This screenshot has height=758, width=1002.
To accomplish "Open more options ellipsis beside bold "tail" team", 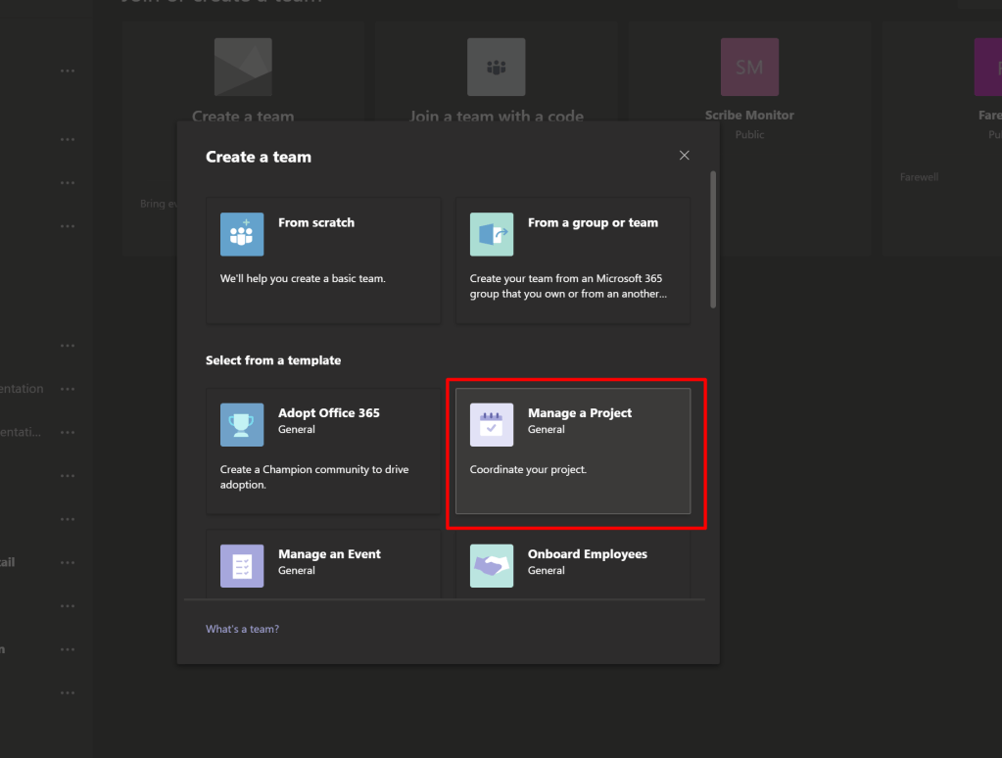I will tap(68, 563).
